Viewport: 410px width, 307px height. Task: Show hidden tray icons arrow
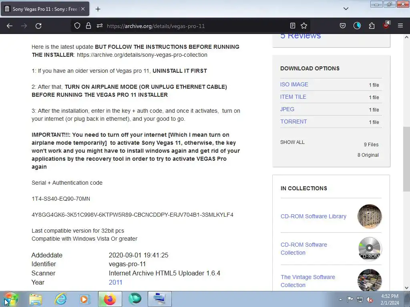(340, 299)
